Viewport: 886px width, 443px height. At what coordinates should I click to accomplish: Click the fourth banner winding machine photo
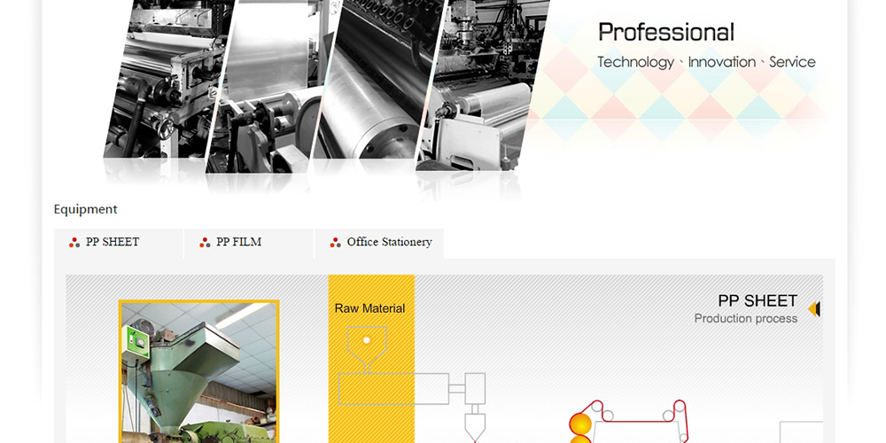click(483, 85)
